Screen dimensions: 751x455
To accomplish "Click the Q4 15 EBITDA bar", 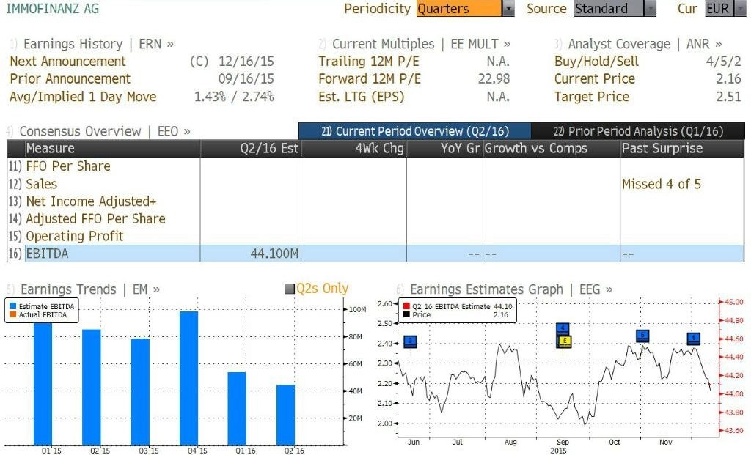I will tap(188, 378).
